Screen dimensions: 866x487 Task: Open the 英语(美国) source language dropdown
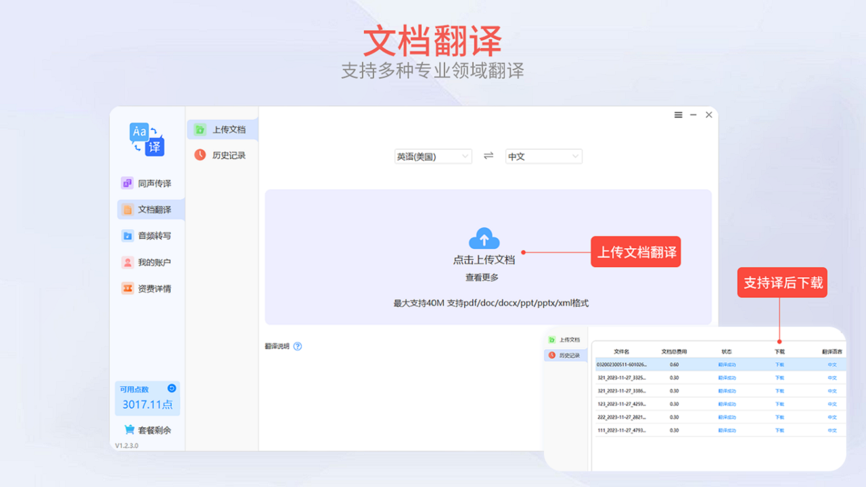(433, 156)
